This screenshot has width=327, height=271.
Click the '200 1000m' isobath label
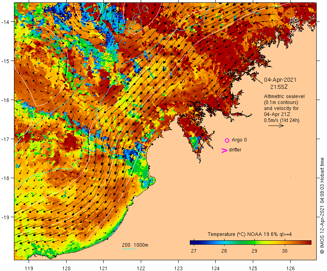(x=135, y=245)
